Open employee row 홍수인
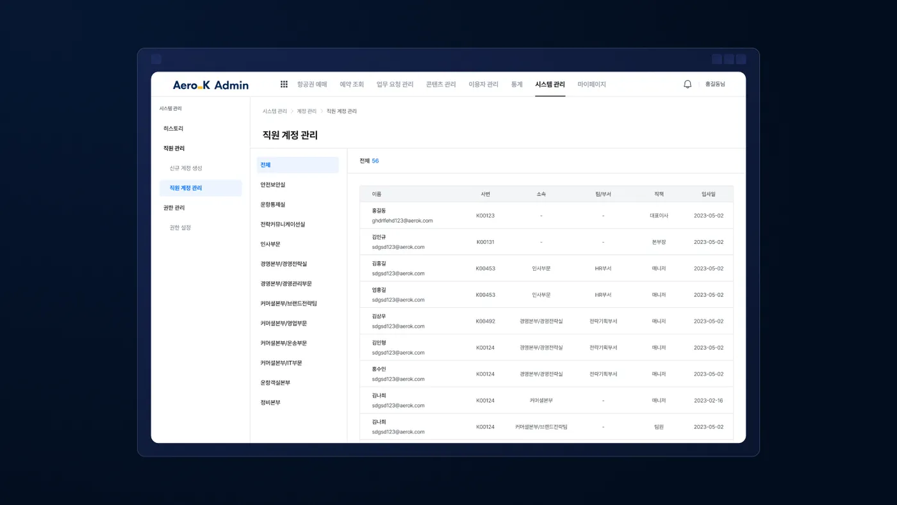This screenshot has height=505, width=897. [x=547, y=374]
